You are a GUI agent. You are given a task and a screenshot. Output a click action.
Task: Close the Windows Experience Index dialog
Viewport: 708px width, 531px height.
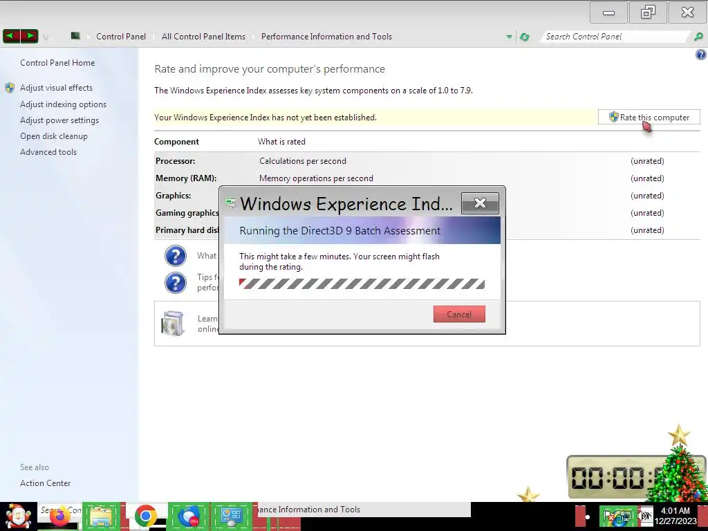click(480, 203)
